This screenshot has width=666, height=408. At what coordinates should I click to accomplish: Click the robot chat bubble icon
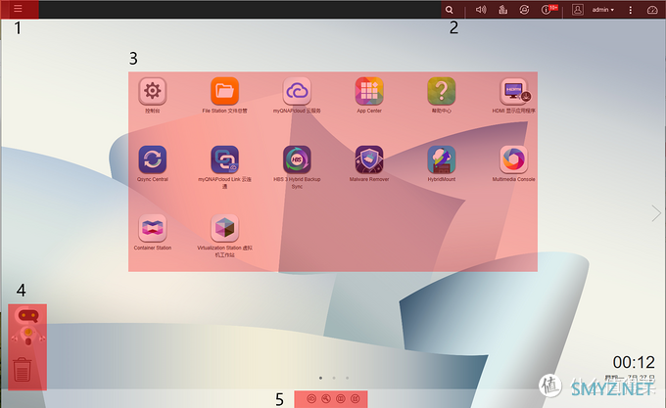tap(28, 316)
